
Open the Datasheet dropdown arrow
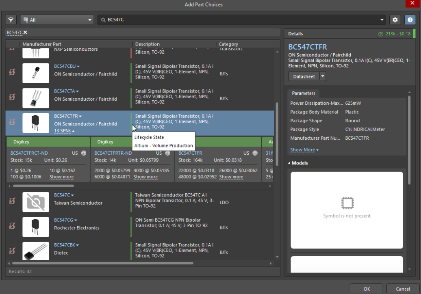pos(323,76)
